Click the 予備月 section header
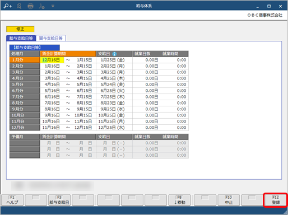288x215 pixels. pos(25,137)
